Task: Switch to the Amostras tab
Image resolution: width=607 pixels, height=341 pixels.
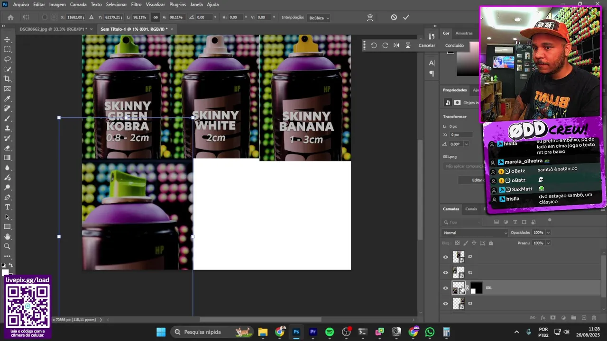Action: pos(464,33)
